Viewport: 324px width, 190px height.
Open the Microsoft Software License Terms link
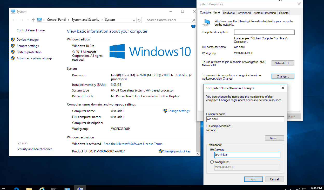click(x=133, y=144)
